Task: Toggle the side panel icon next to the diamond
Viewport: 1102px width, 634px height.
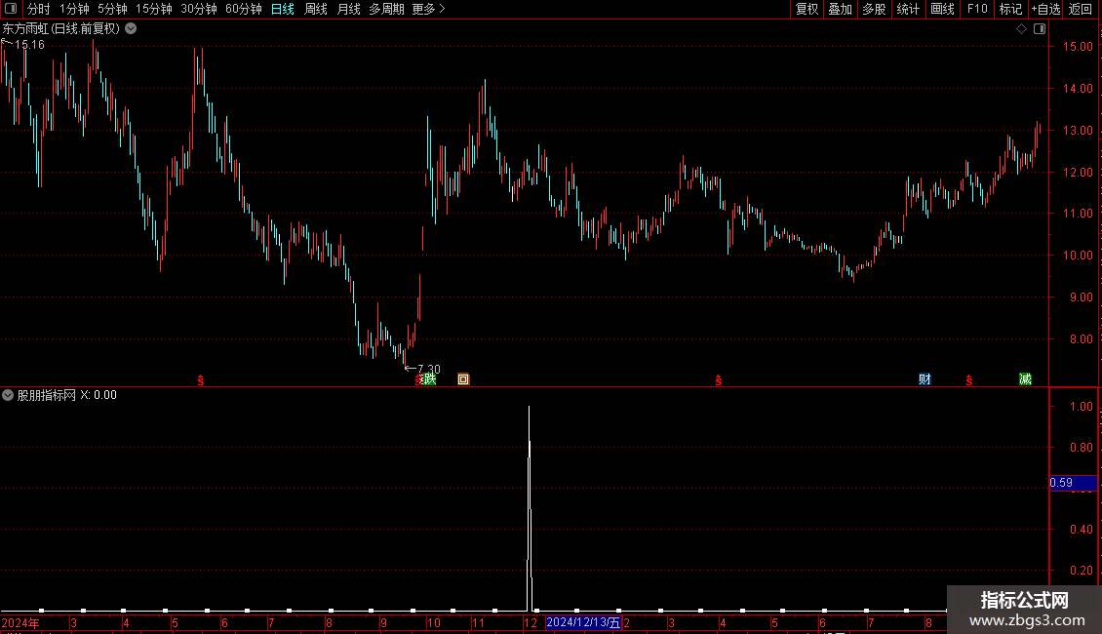Action: [1040, 29]
